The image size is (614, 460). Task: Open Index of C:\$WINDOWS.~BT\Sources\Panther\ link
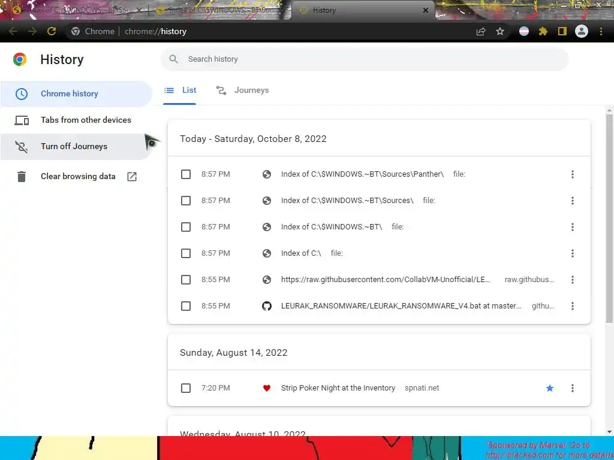[x=362, y=174]
